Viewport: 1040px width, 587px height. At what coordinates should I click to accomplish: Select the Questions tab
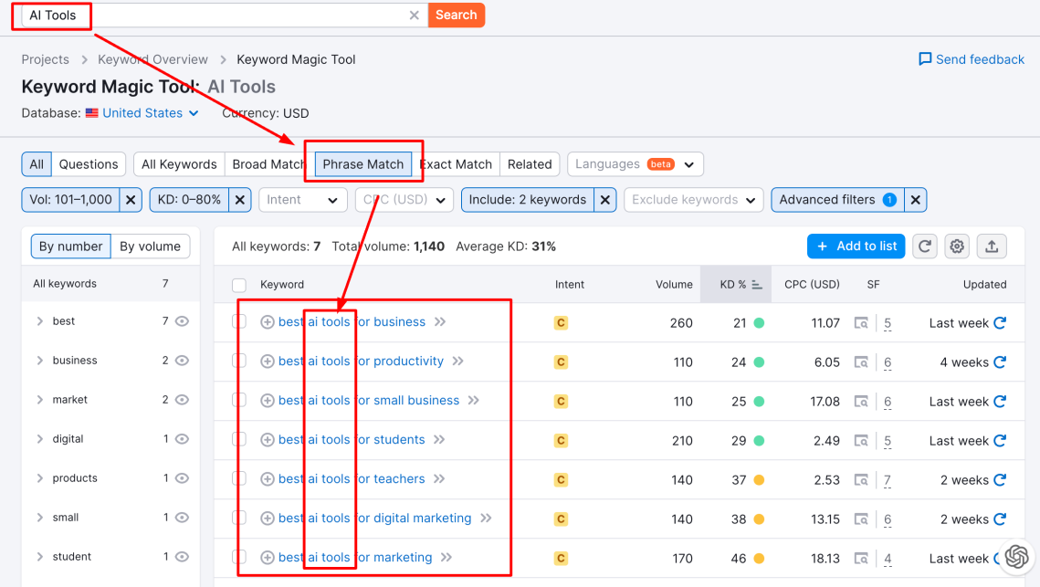89,164
